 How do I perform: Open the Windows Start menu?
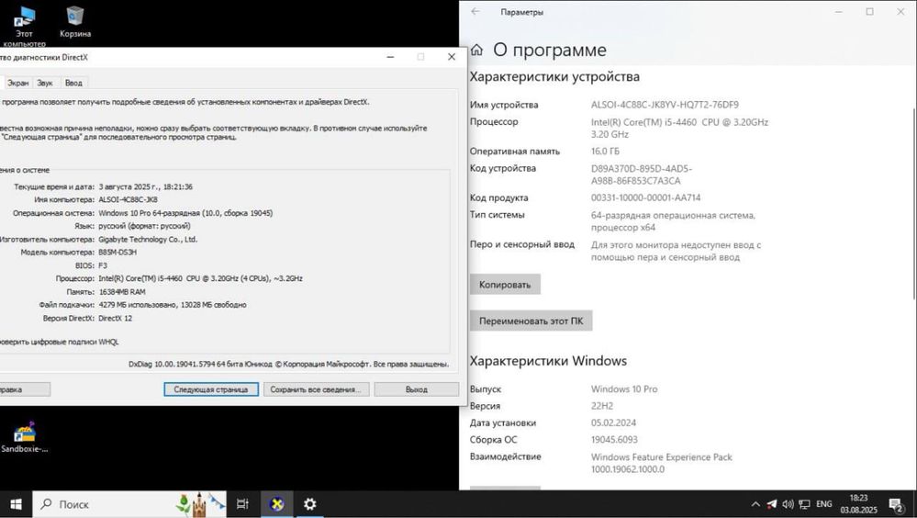16,504
